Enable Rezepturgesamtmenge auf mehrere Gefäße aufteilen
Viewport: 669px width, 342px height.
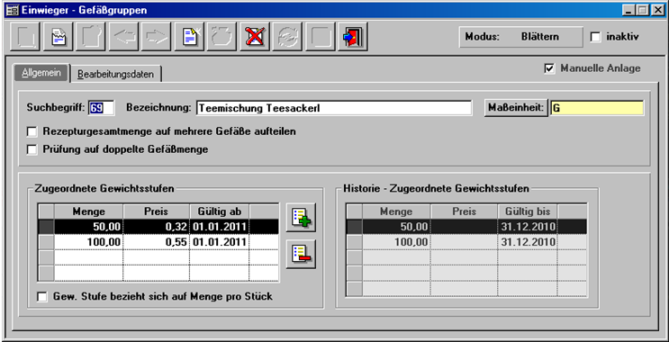coord(32,131)
